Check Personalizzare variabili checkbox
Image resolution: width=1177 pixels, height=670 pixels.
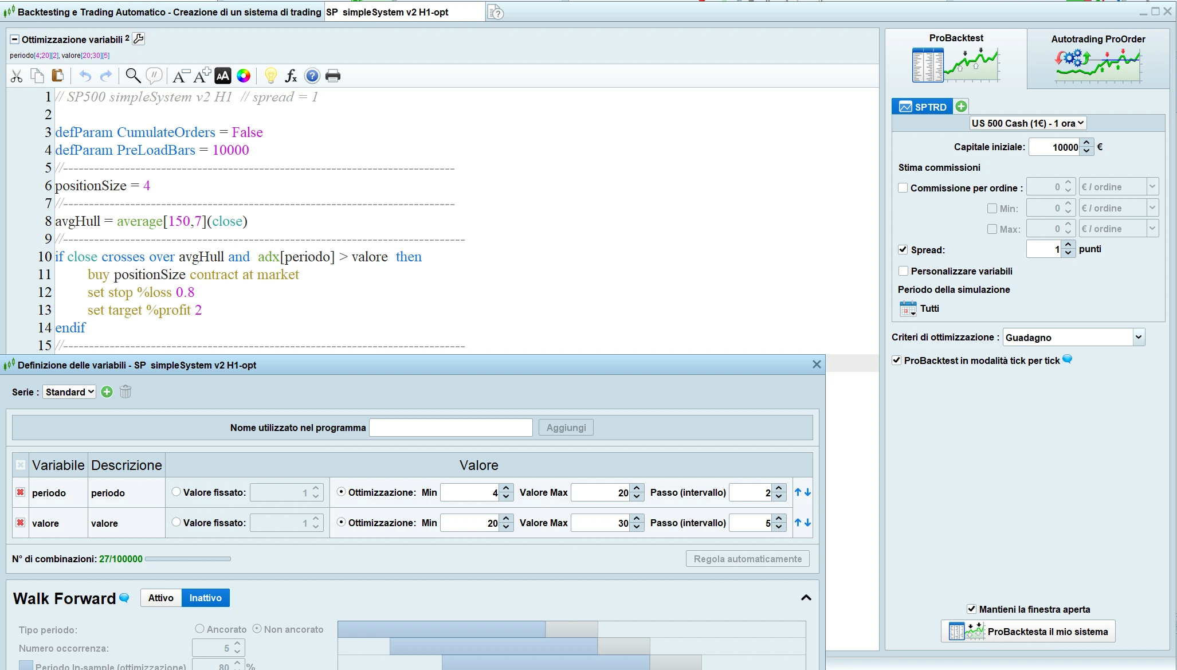(x=903, y=271)
